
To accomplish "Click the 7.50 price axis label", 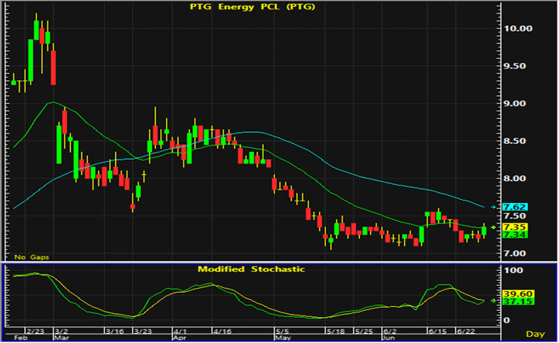I will [515, 216].
